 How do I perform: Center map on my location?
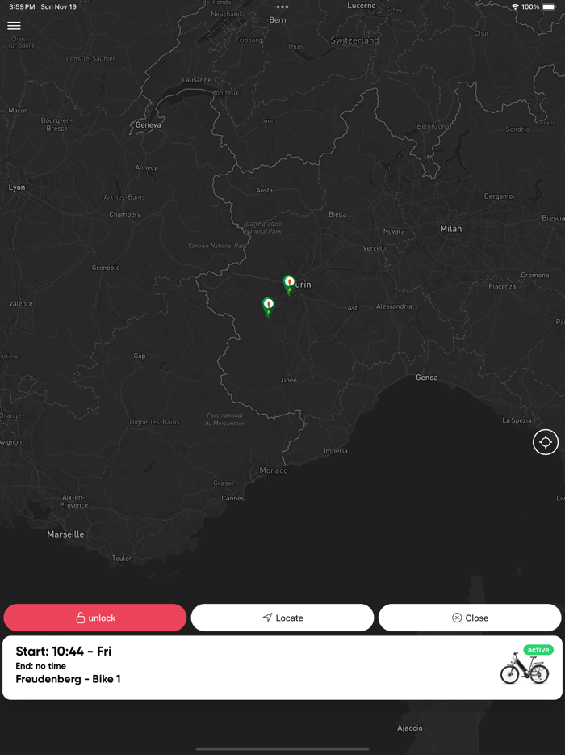pyautogui.click(x=546, y=442)
